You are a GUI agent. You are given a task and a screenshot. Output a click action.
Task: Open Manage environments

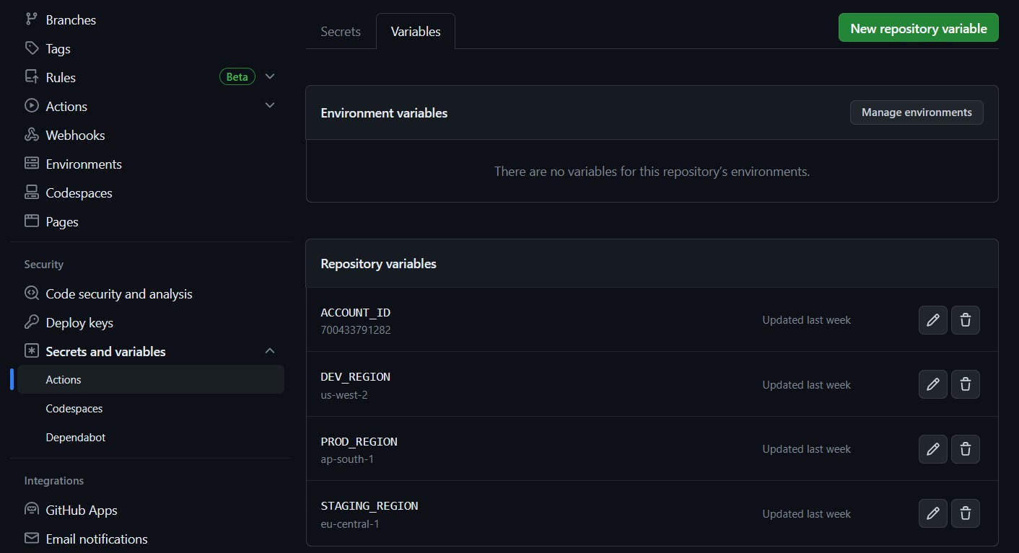pos(916,112)
